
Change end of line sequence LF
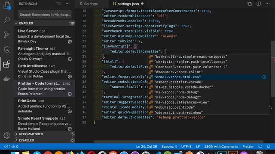tap(198, 146)
